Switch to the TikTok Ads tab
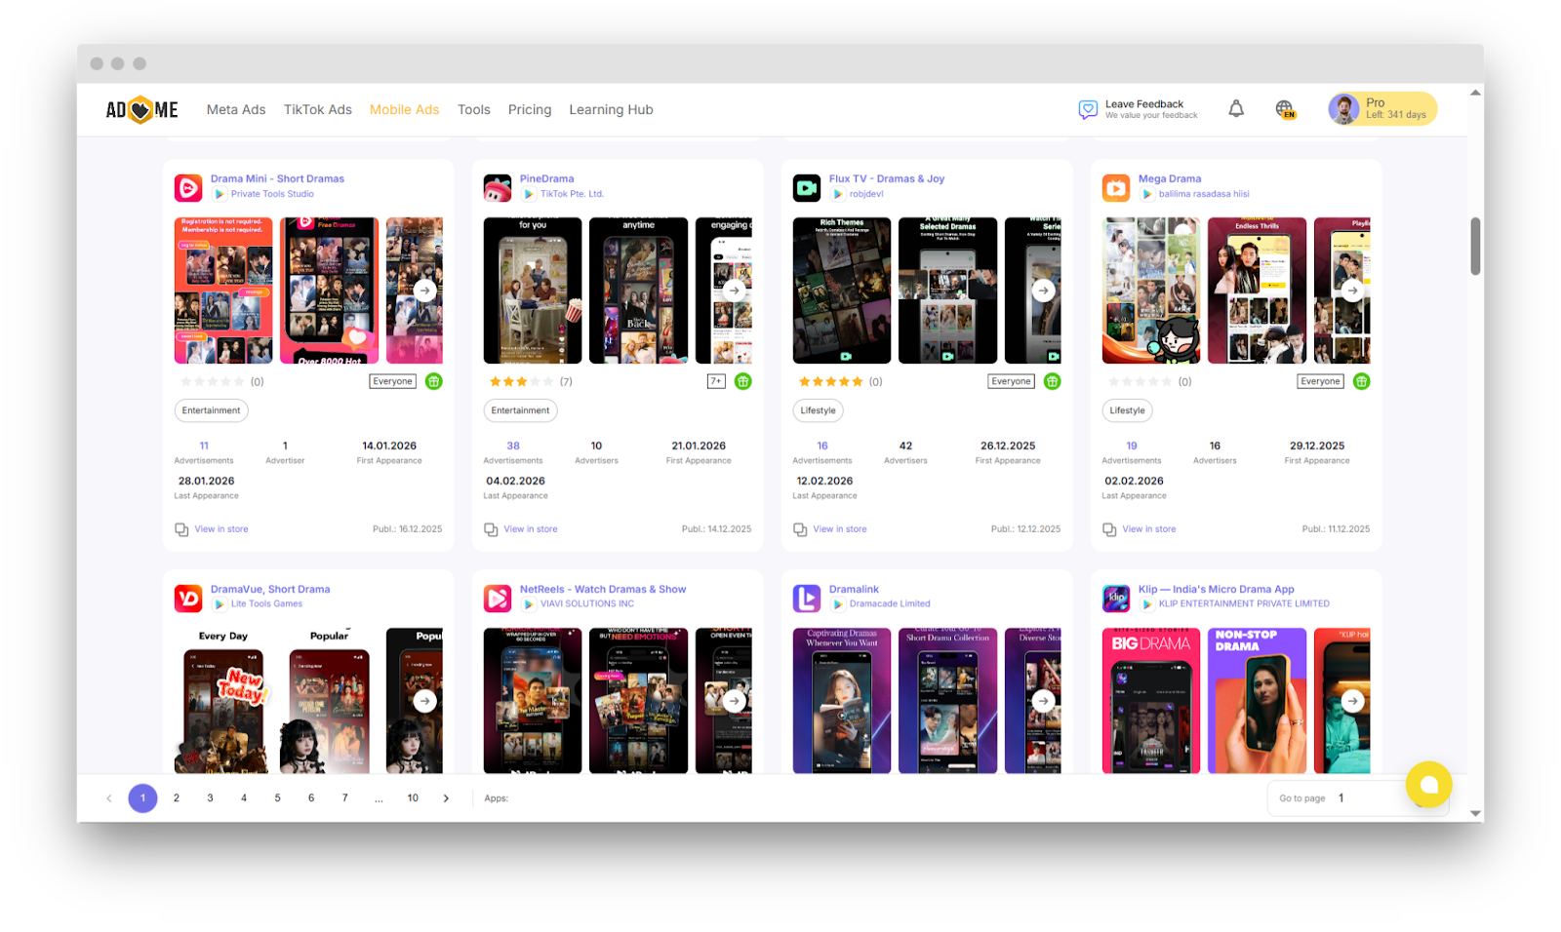Viewport: 1561px width, 932px height. tap(317, 109)
